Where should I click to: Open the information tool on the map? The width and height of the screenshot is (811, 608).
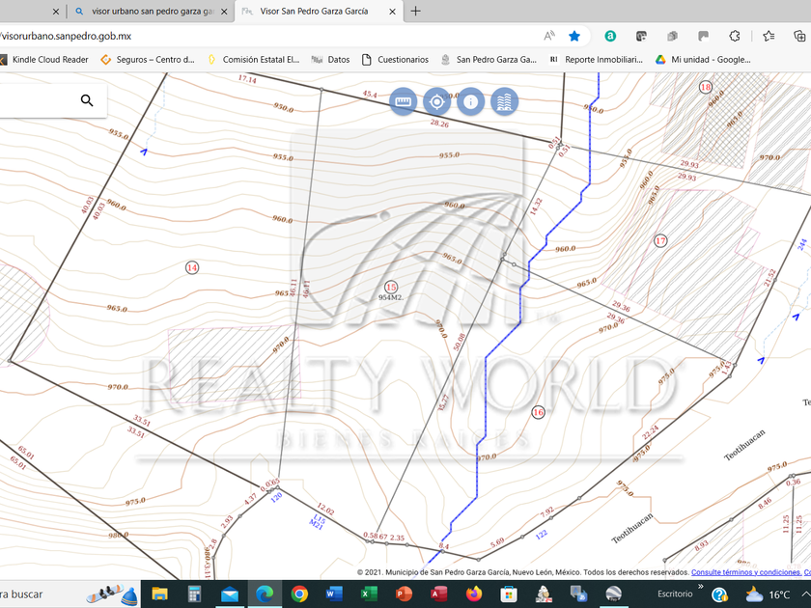[470, 101]
